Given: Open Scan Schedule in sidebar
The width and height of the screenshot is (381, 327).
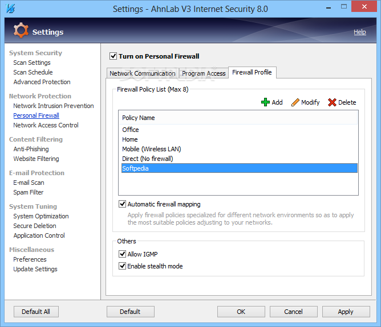Looking at the screenshot, I should pos(33,72).
